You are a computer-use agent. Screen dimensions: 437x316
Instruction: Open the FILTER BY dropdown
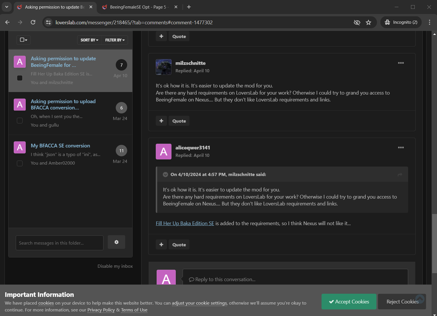[115, 40]
